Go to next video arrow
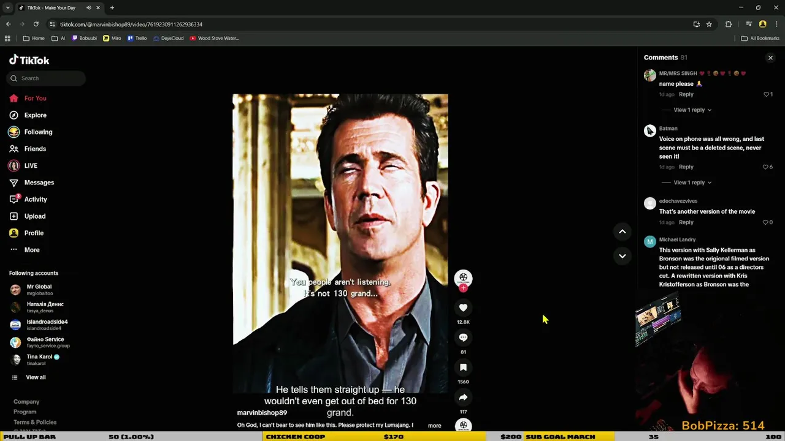The height and width of the screenshot is (441, 785). tap(622, 256)
